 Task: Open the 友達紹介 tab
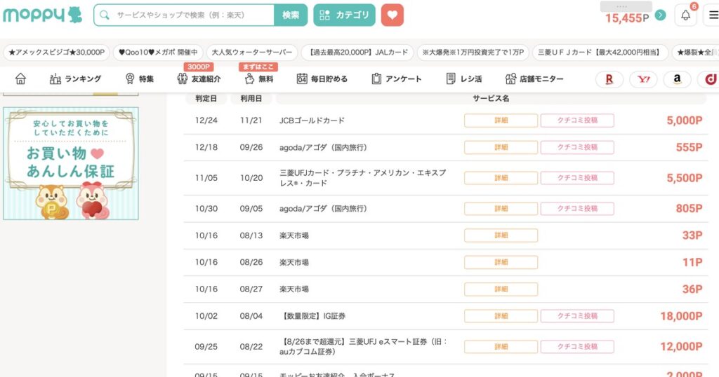199,78
